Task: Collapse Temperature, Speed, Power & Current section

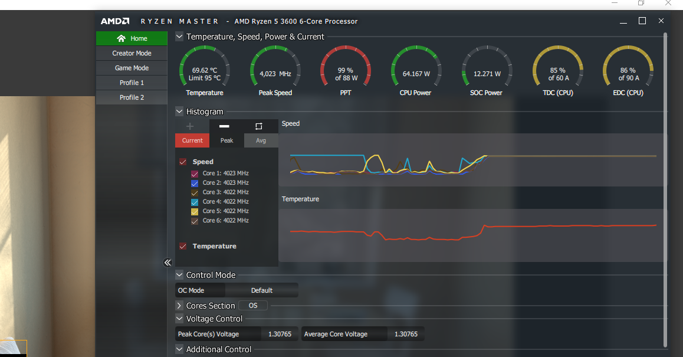Action: click(x=179, y=37)
